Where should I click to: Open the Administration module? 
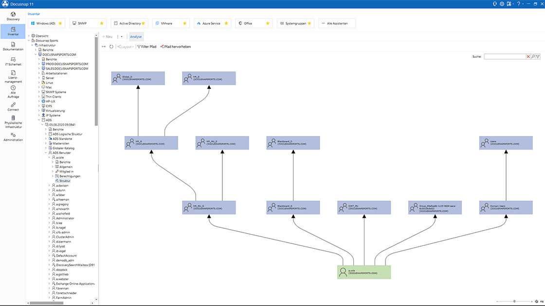click(13, 137)
